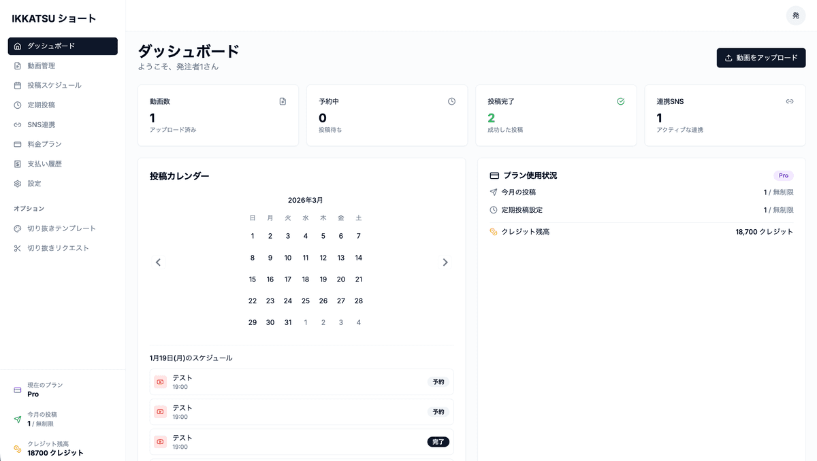Click the 発 avatar in the top corner
This screenshot has width=817, height=461.
[795, 15]
